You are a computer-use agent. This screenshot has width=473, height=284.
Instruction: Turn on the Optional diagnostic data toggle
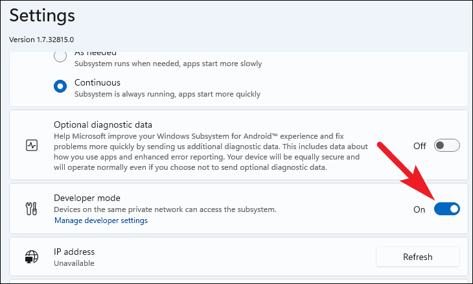[446, 145]
